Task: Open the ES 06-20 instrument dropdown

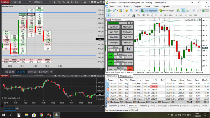Action: pos(22,2)
